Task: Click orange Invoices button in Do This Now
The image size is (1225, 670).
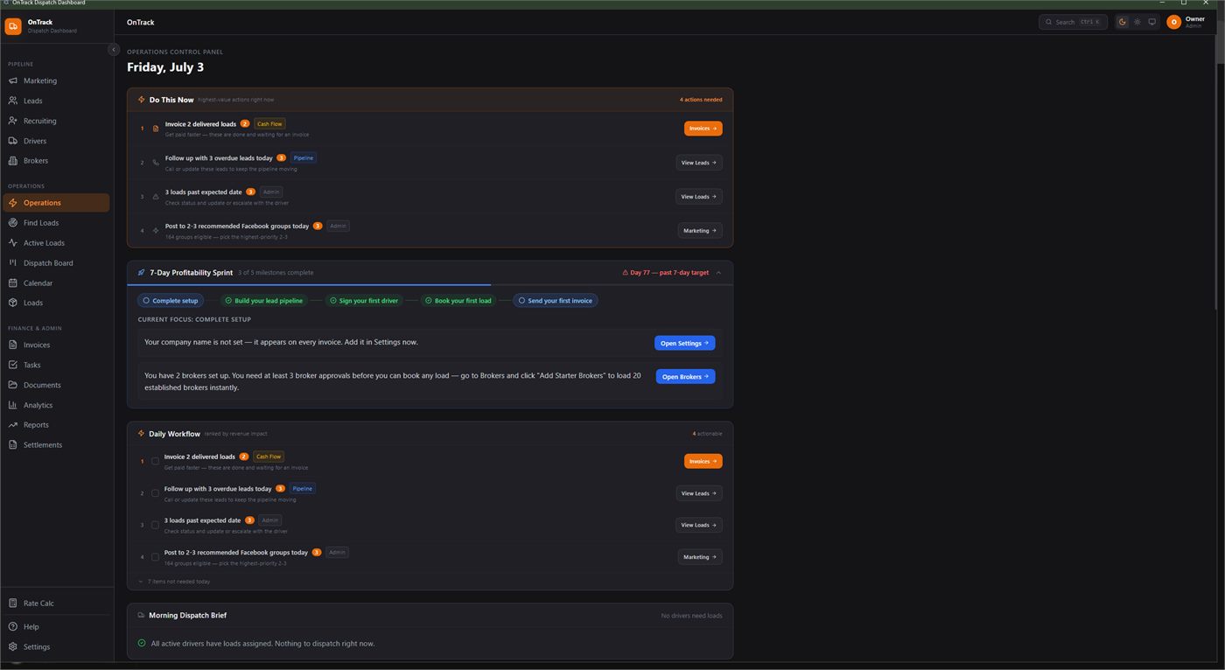Action: point(703,129)
